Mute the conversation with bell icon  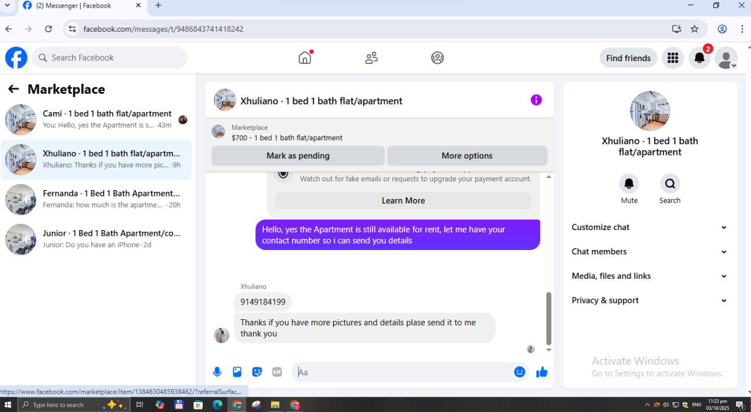tap(629, 184)
